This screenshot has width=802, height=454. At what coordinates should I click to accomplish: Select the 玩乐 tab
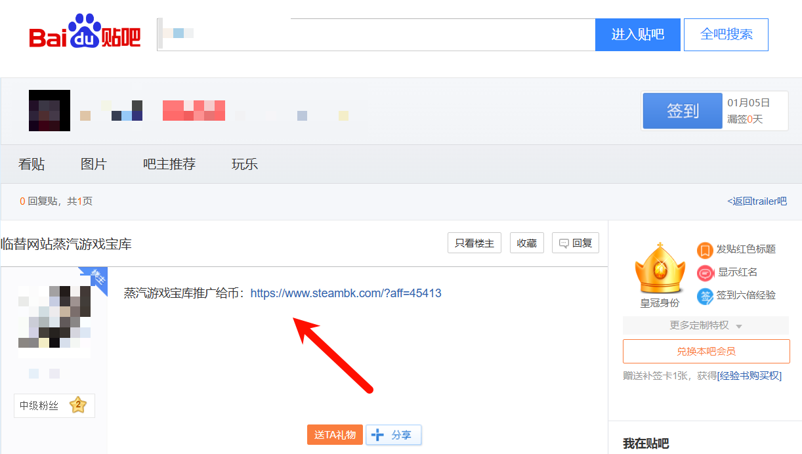245,164
